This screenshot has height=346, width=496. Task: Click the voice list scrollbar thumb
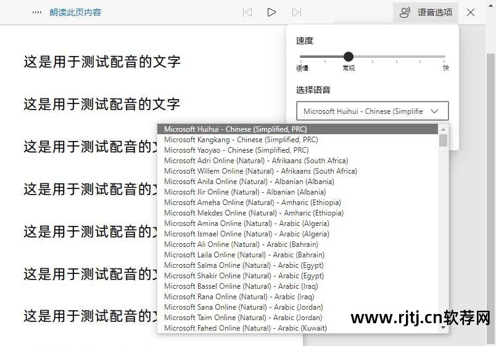(443, 140)
